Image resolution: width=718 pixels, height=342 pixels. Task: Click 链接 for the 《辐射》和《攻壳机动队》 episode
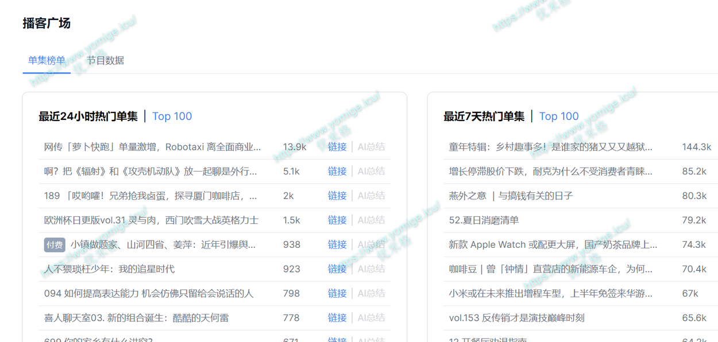coord(337,172)
